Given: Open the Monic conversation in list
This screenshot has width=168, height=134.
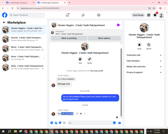Looking at the screenshot, I should click(24, 49).
